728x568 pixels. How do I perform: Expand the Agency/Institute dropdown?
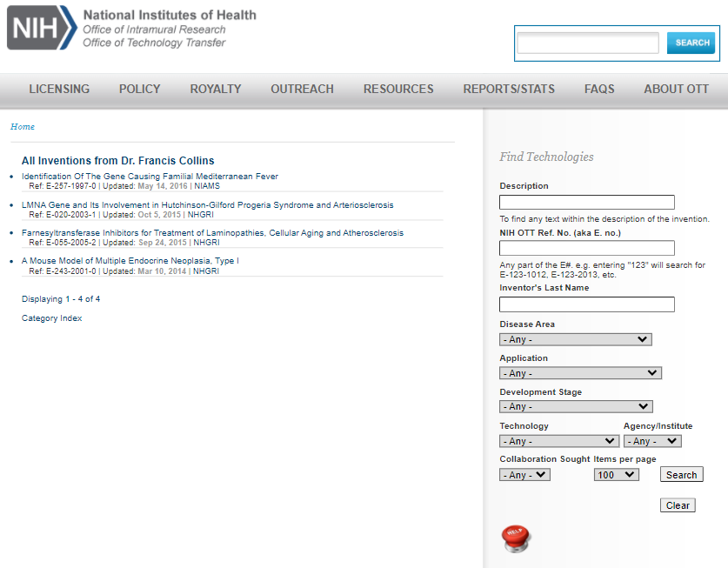coord(652,441)
